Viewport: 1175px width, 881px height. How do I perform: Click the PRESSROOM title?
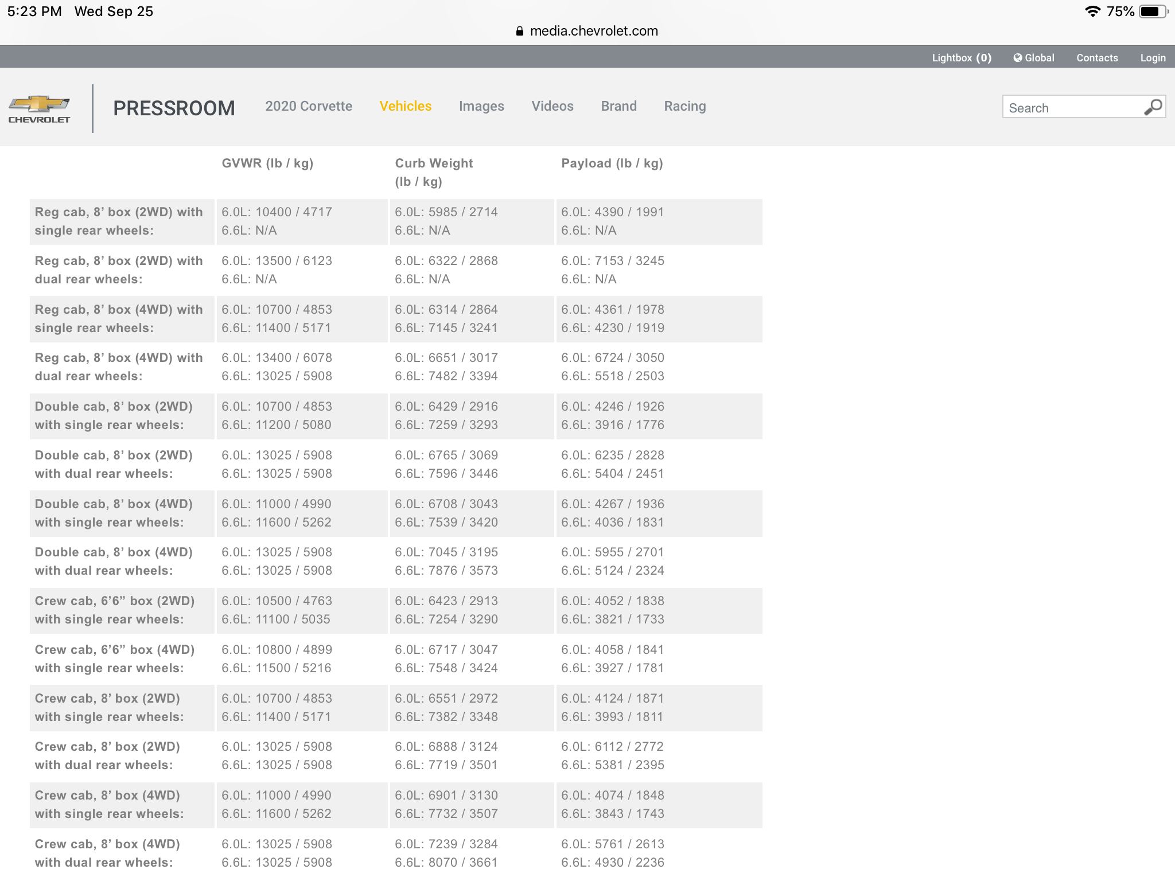click(174, 108)
